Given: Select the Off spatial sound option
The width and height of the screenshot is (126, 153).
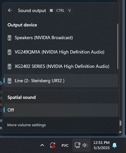Looking at the screenshot, I should pos(61,110).
